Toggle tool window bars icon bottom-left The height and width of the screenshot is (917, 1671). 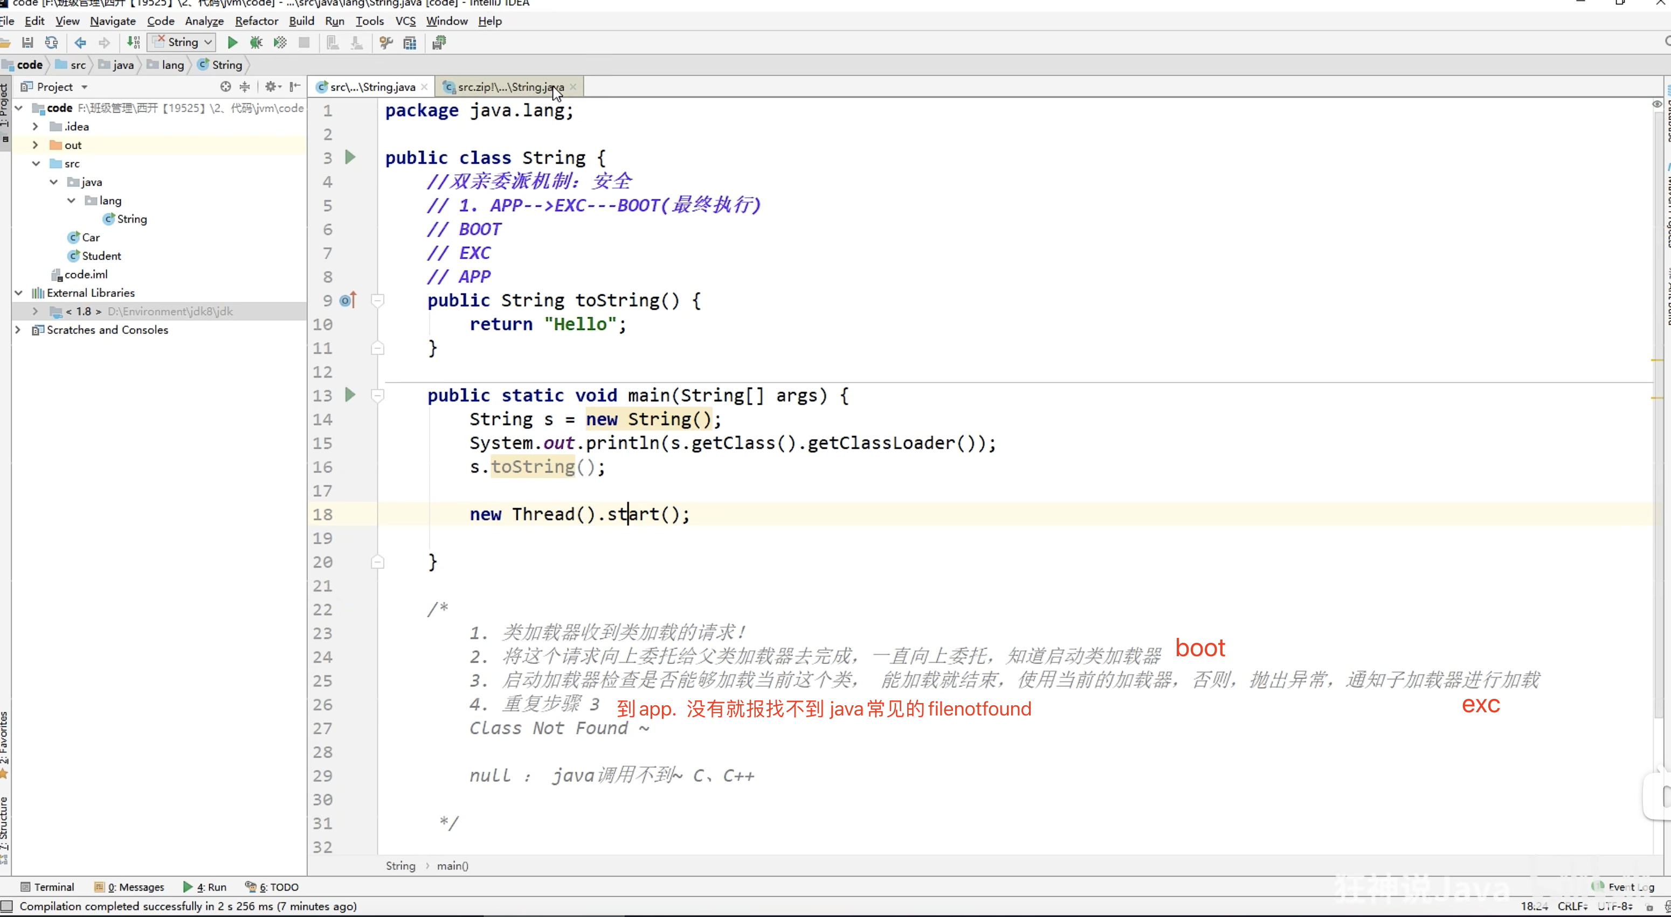point(6,906)
